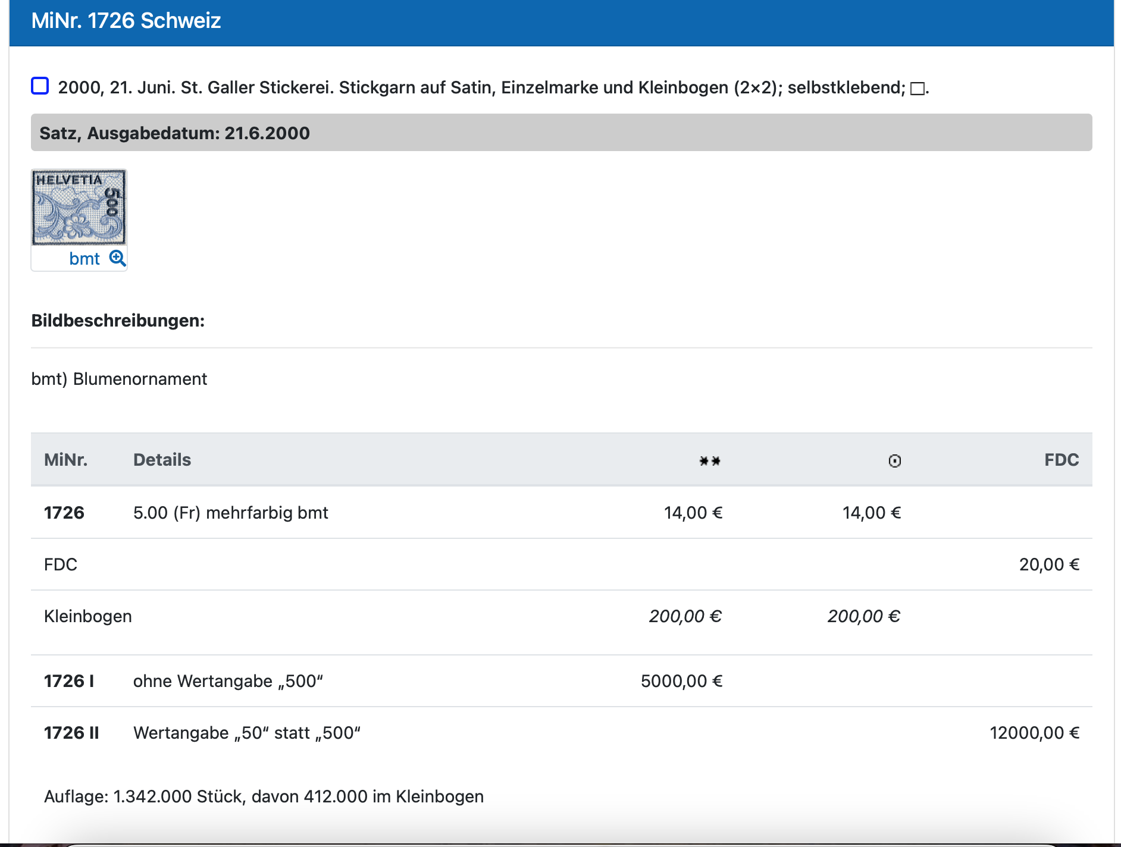Image resolution: width=1121 pixels, height=847 pixels.
Task: Click the FDC column header
Action: (x=1061, y=460)
